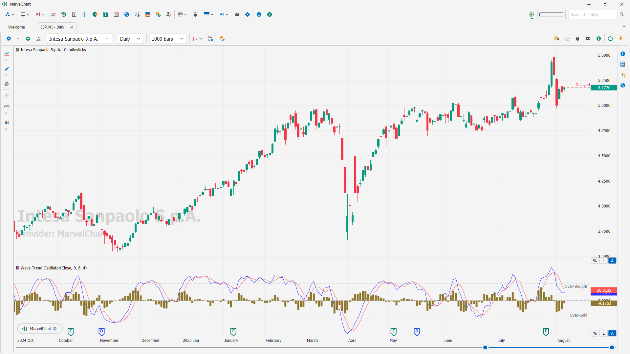630x354 pixels.
Task: Open the red calendar icon
Action: point(116,14)
